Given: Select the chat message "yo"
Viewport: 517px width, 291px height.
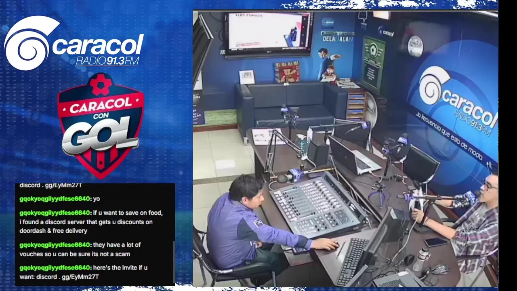Looking at the screenshot, I should click(x=97, y=199).
